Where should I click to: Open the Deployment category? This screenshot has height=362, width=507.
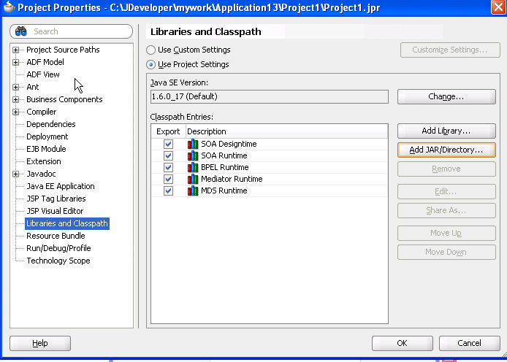pyautogui.click(x=47, y=136)
